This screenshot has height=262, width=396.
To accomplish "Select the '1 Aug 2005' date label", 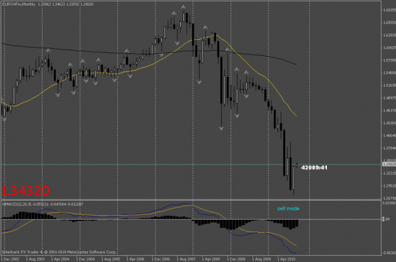I will pos(111,259).
